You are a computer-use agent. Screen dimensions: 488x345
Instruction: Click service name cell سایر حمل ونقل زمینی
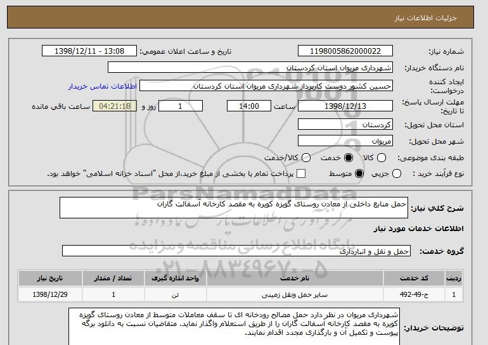coord(295,294)
